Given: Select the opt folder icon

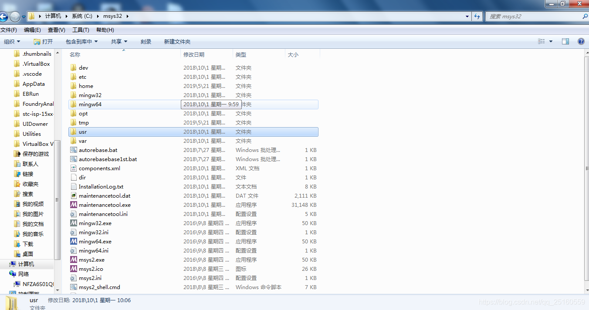Looking at the screenshot, I should 74,113.
